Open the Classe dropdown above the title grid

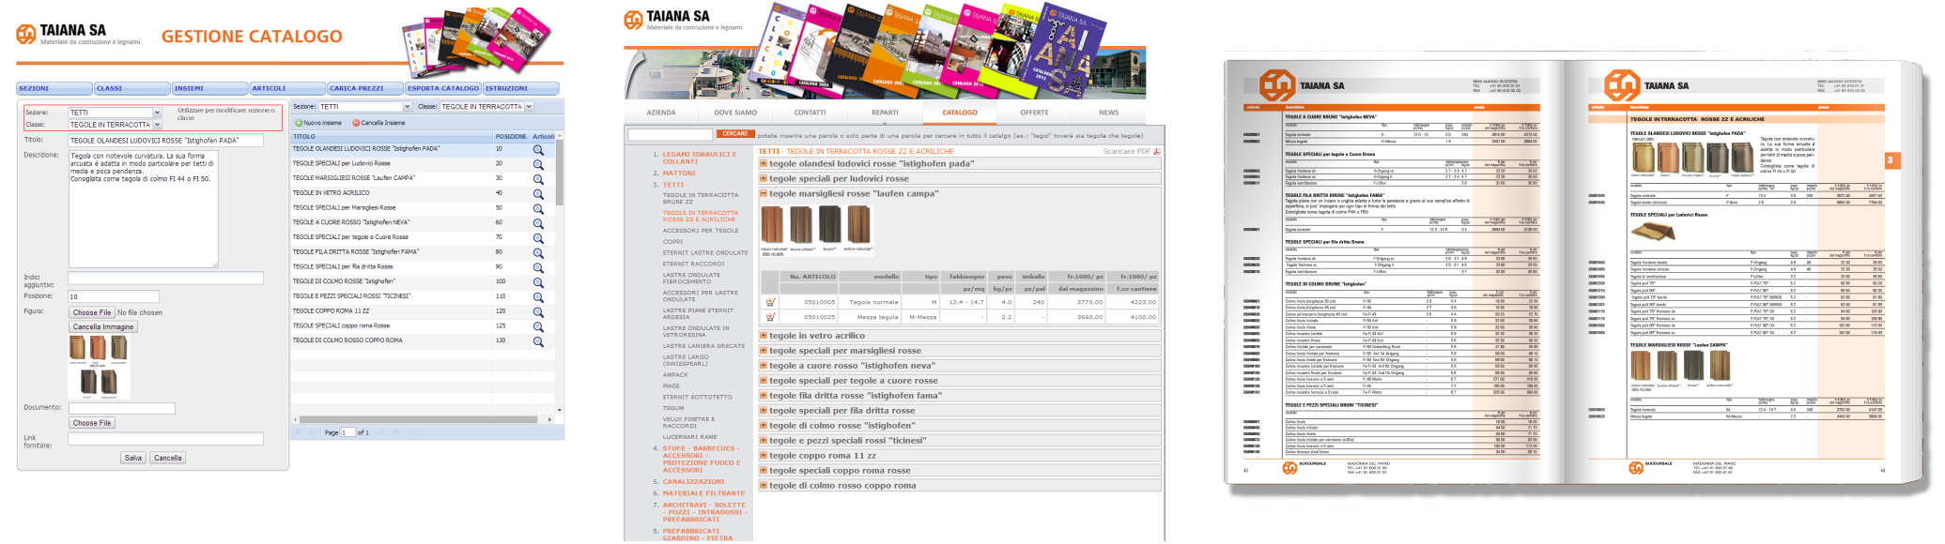coord(529,107)
